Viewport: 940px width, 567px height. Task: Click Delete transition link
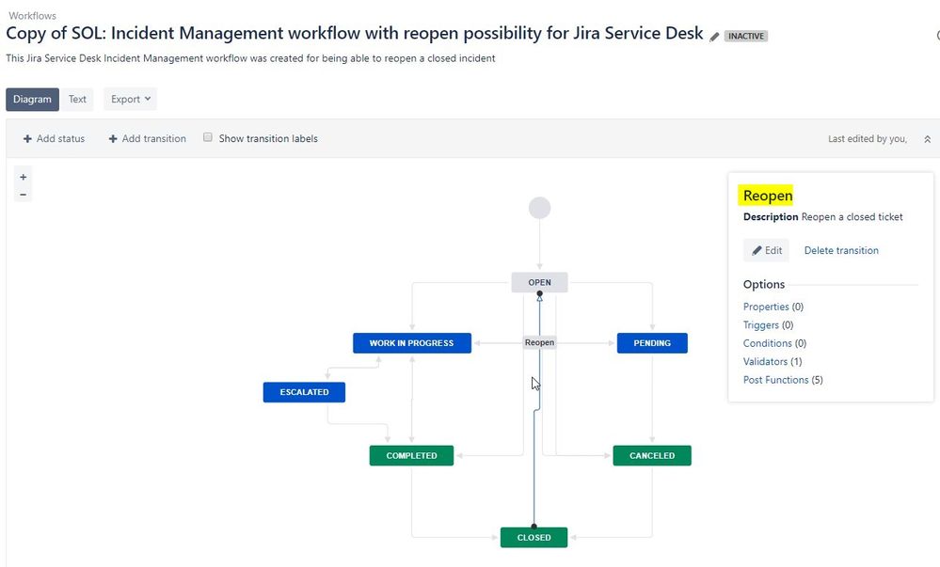[841, 250]
